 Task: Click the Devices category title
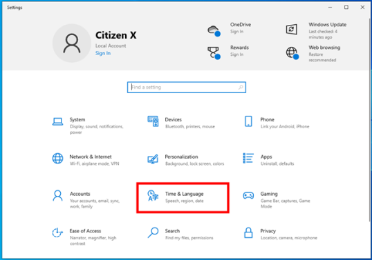pos(173,119)
